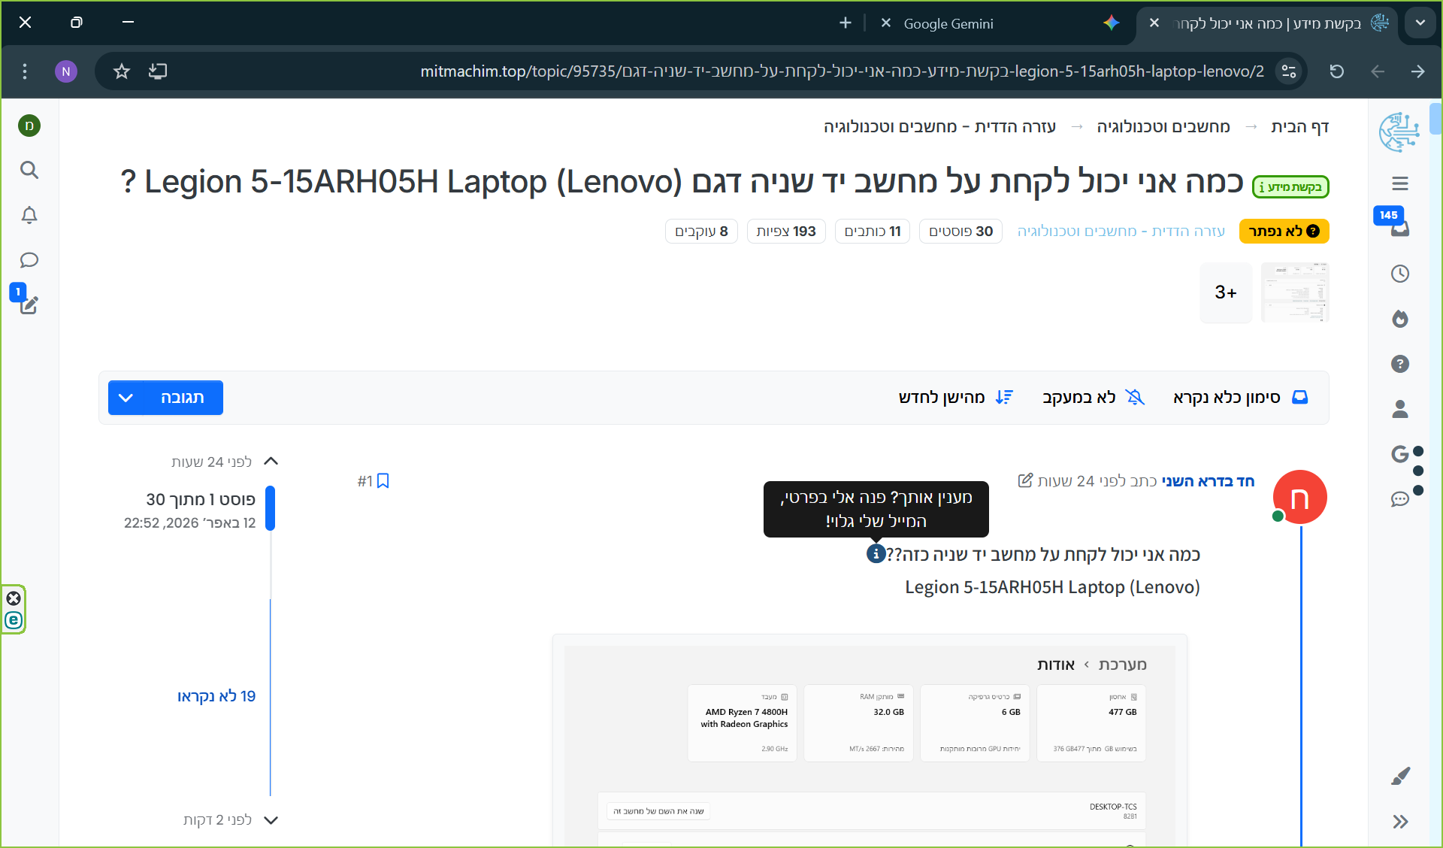The height and width of the screenshot is (848, 1443).
Task: Open popular topics via the flame icon
Action: 1399,319
